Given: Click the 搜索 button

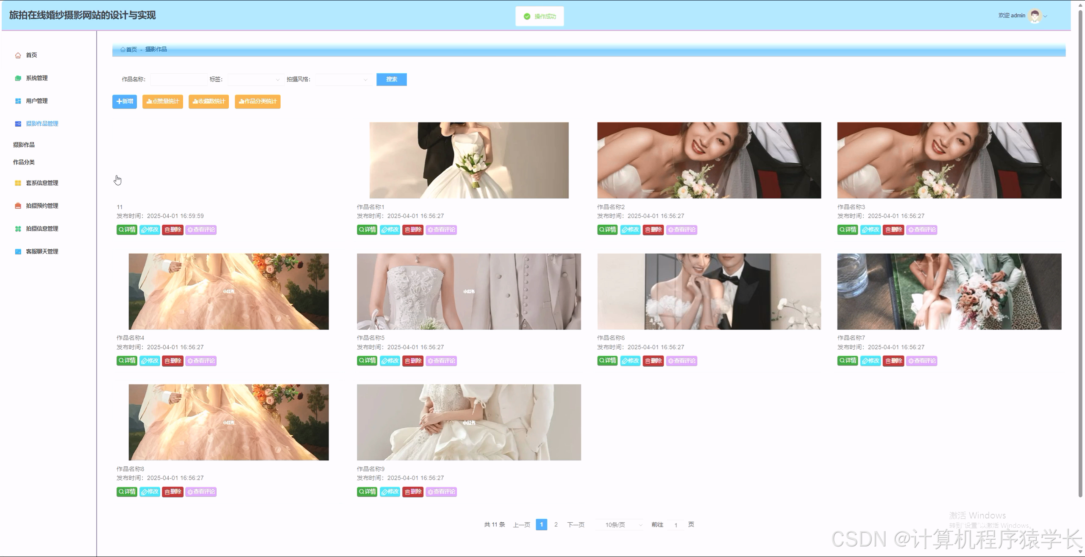Looking at the screenshot, I should pos(391,80).
